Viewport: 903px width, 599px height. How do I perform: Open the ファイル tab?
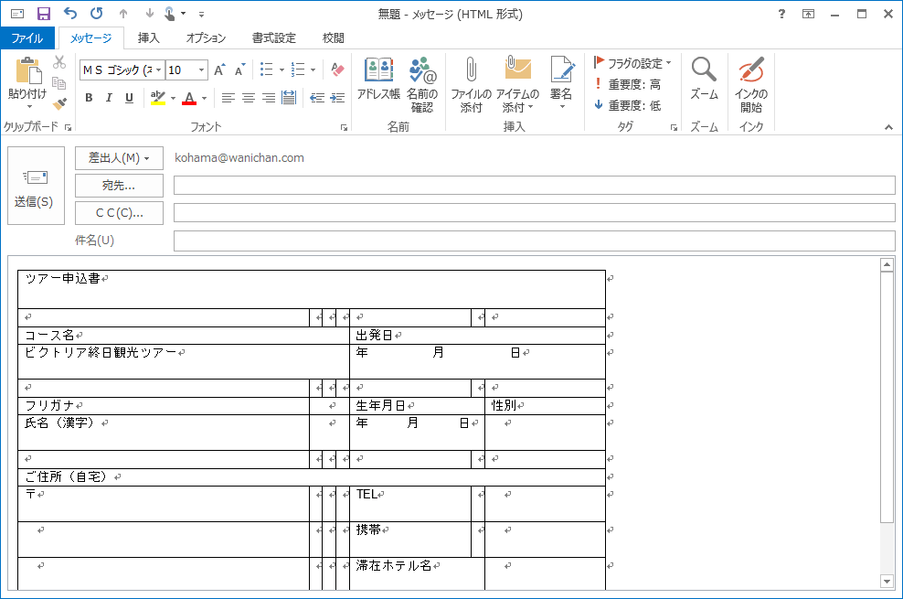coord(27,38)
